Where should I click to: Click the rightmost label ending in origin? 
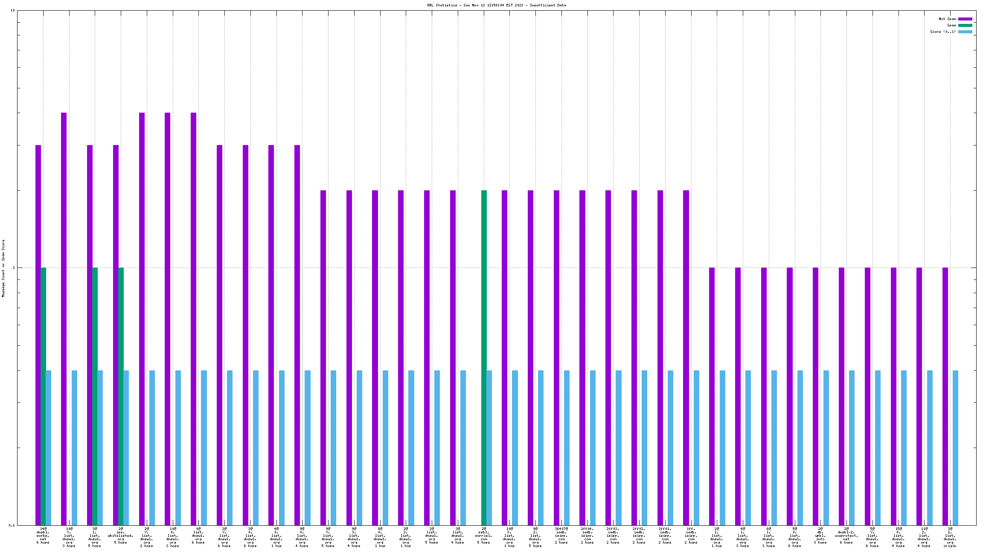click(950, 537)
